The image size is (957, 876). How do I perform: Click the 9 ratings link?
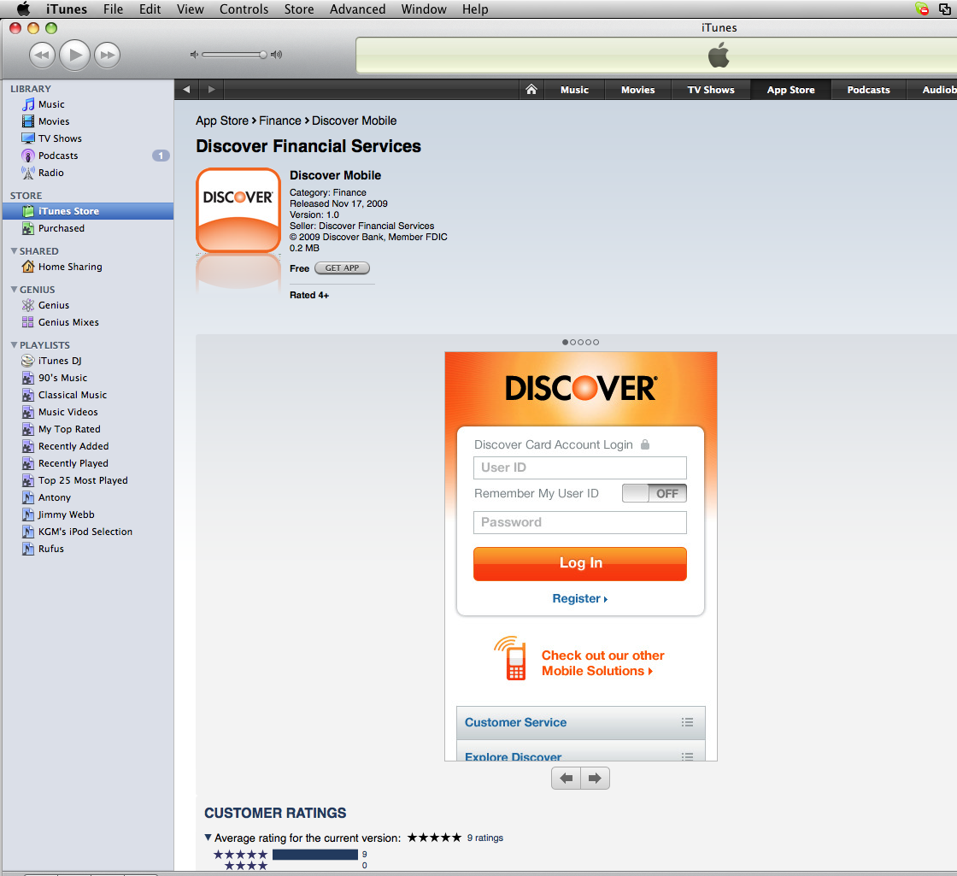tap(485, 838)
